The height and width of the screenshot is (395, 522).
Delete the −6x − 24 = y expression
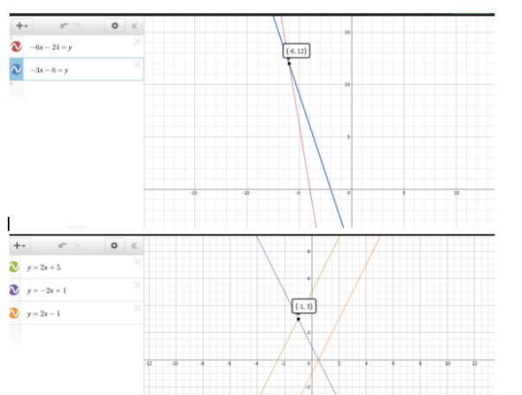(x=137, y=41)
